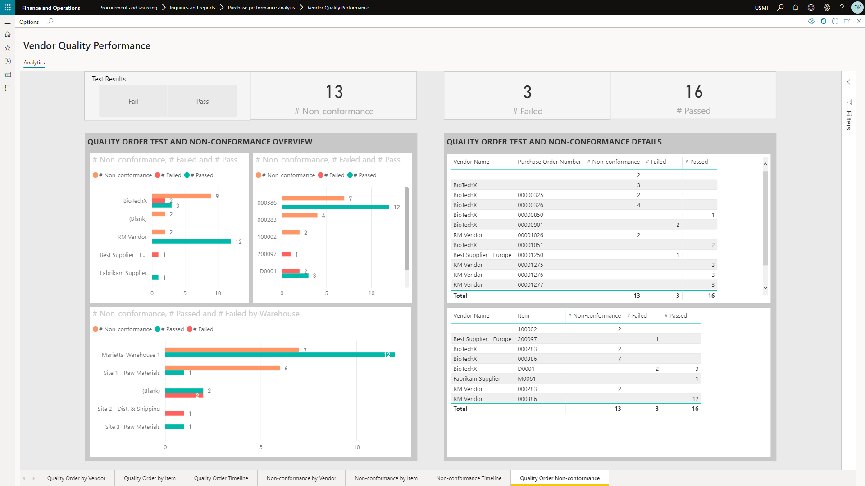865x486 pixels.
Task: Click Purchase performance analysis breadcrumb link
Action: point(261,8)
